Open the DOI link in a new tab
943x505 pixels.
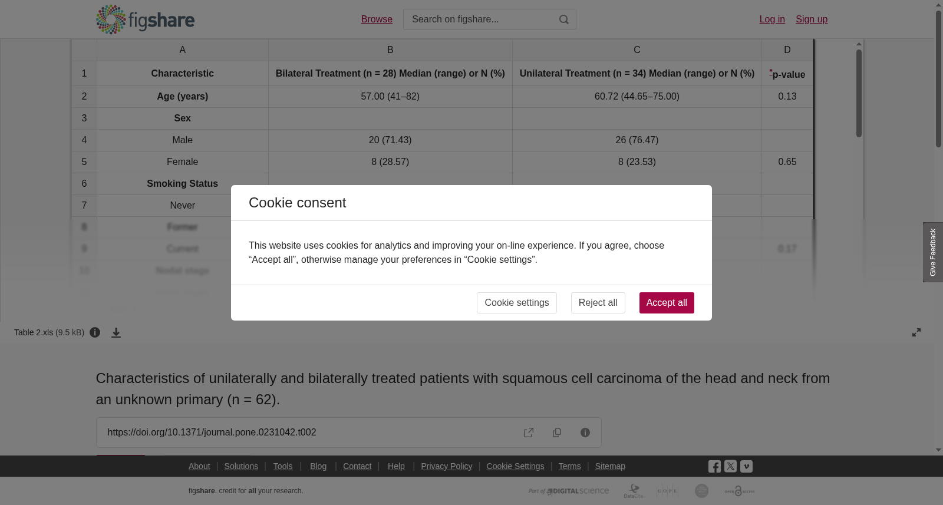[x=529, y=433]
